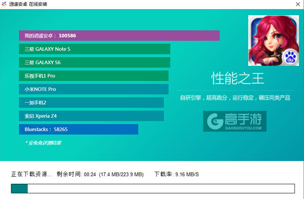Click the red-haired game character icon
304x199 pixels.
pos(274,41)
